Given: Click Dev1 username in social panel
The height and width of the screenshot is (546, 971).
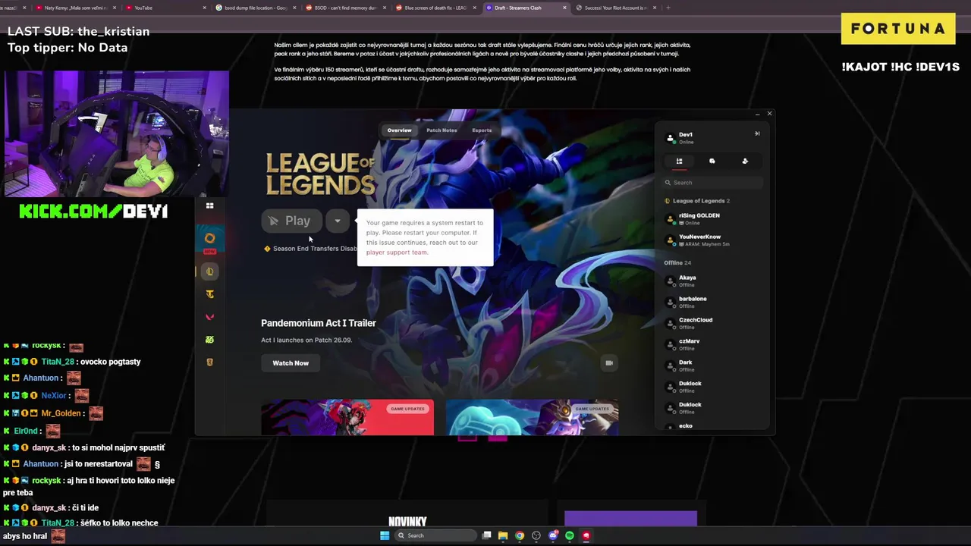Looking at the screenshot, I should pos(686,135).
